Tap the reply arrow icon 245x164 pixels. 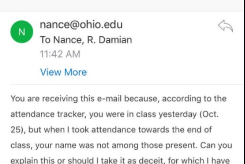click(225, 26)
